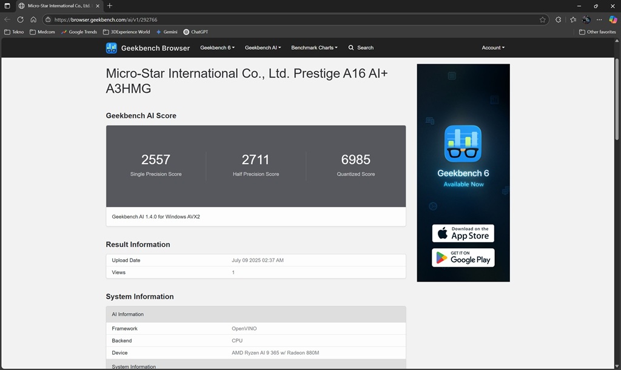Open a new tab with plus button
The height and width of the screenshot is (370, 621).
click(x=110, y=6)
